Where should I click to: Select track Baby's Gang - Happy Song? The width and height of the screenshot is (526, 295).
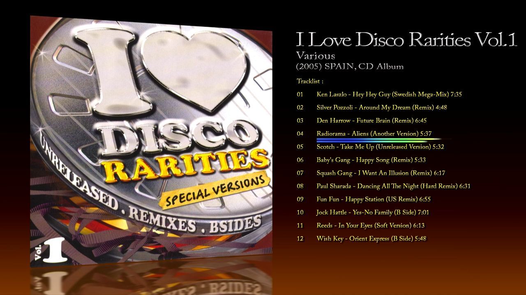coord(371,160)
